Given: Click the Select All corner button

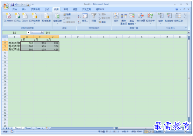Looking at the screenshot, I should pos(5,37).
